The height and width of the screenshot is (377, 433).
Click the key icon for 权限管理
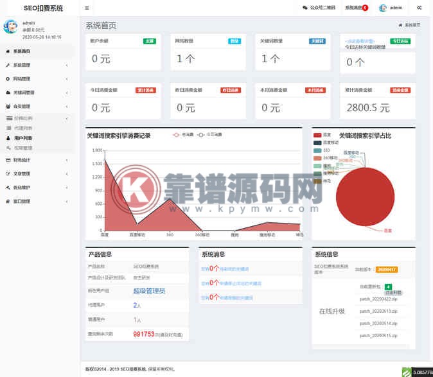point(8,148)
